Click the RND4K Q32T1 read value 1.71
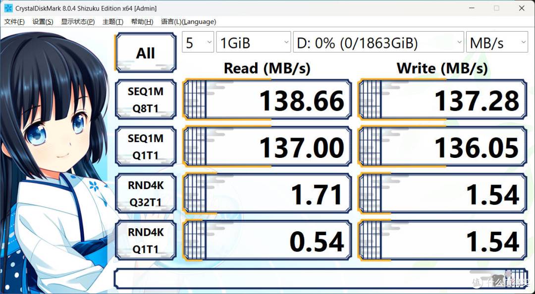535x294 pixels. [x=267, y=194]
